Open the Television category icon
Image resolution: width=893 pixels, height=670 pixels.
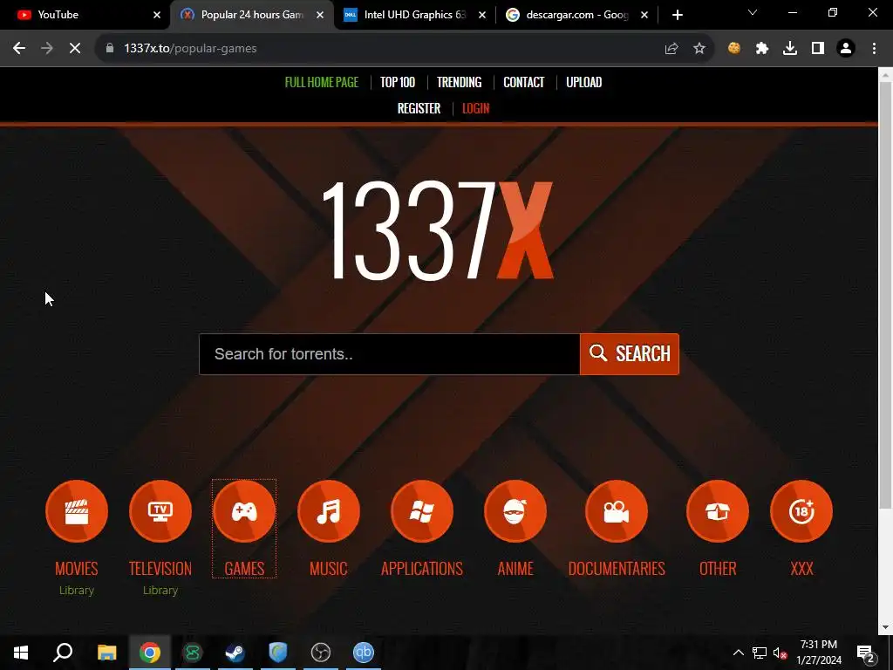pyautogui.click(x=160, y=511)
